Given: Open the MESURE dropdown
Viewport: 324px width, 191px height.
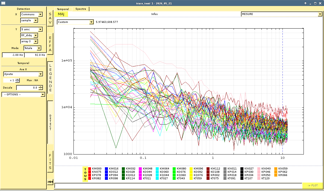Looking at the screenshot, I should pos(282,14).
